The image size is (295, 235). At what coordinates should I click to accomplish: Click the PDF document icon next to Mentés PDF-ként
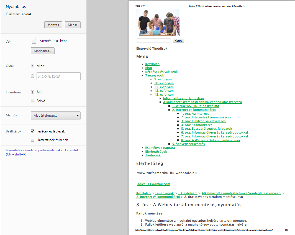pyautogui.click(x=34, y=41)
